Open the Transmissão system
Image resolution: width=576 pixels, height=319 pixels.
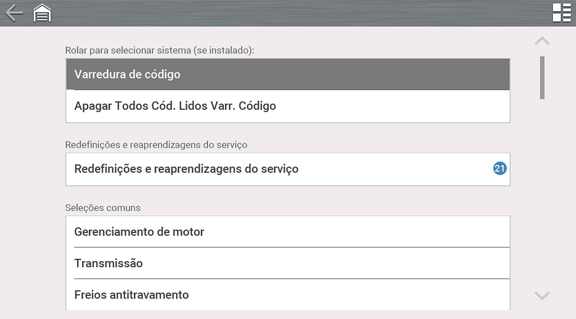tap(288, 263)
